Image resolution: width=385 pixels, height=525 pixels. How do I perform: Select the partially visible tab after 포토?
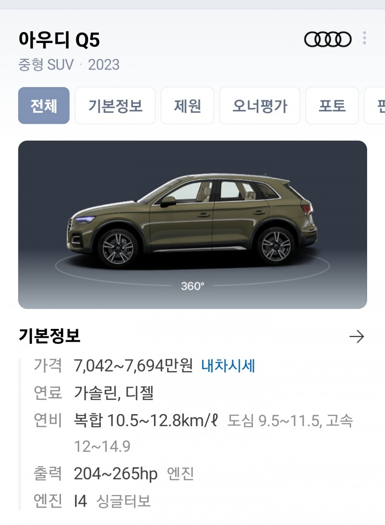(375, 105)
